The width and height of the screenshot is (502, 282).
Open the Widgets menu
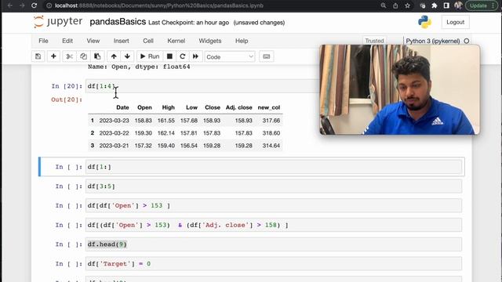point(210,41)
